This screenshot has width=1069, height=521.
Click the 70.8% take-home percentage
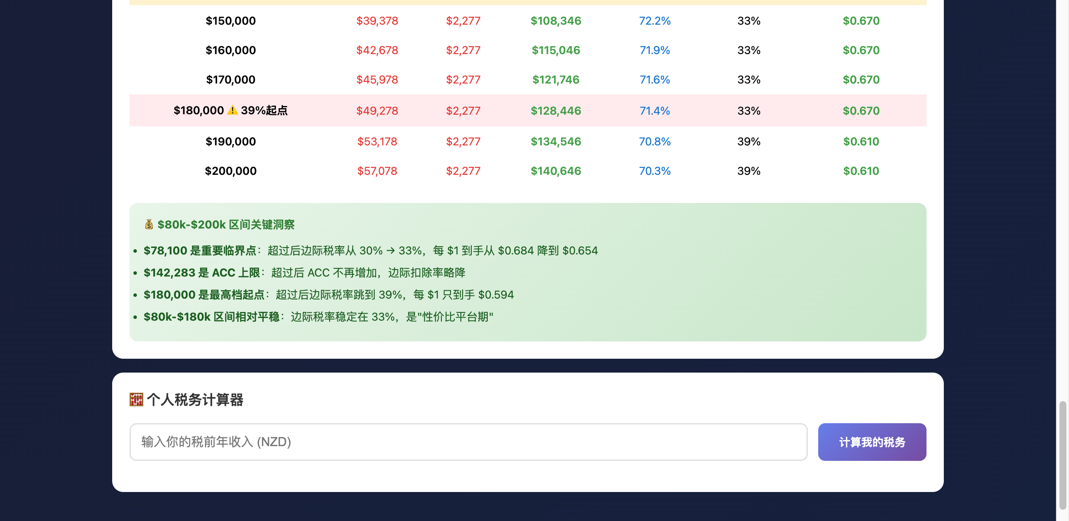tap(654, 142)
